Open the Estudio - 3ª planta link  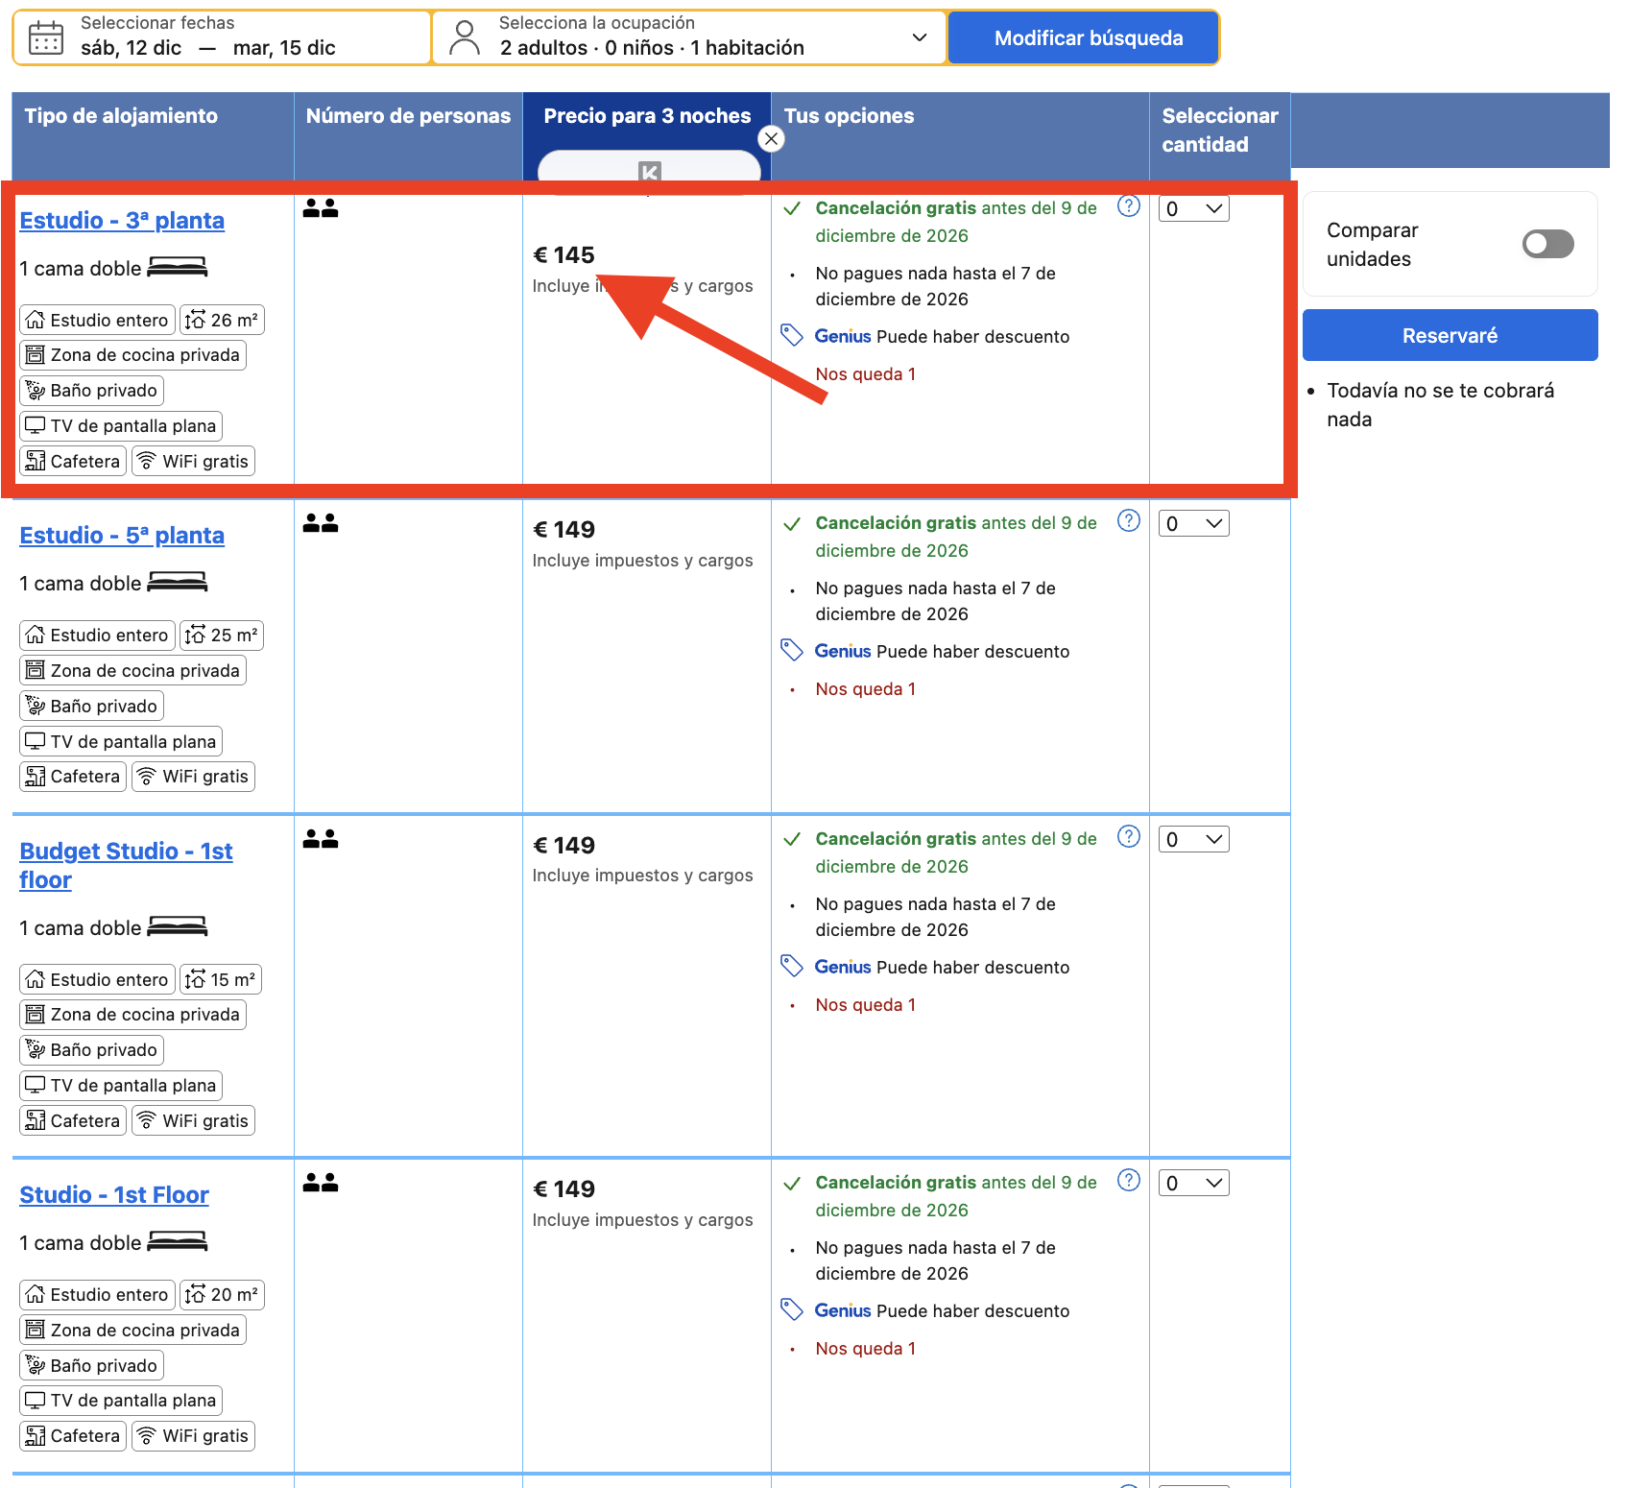[122, 220]
